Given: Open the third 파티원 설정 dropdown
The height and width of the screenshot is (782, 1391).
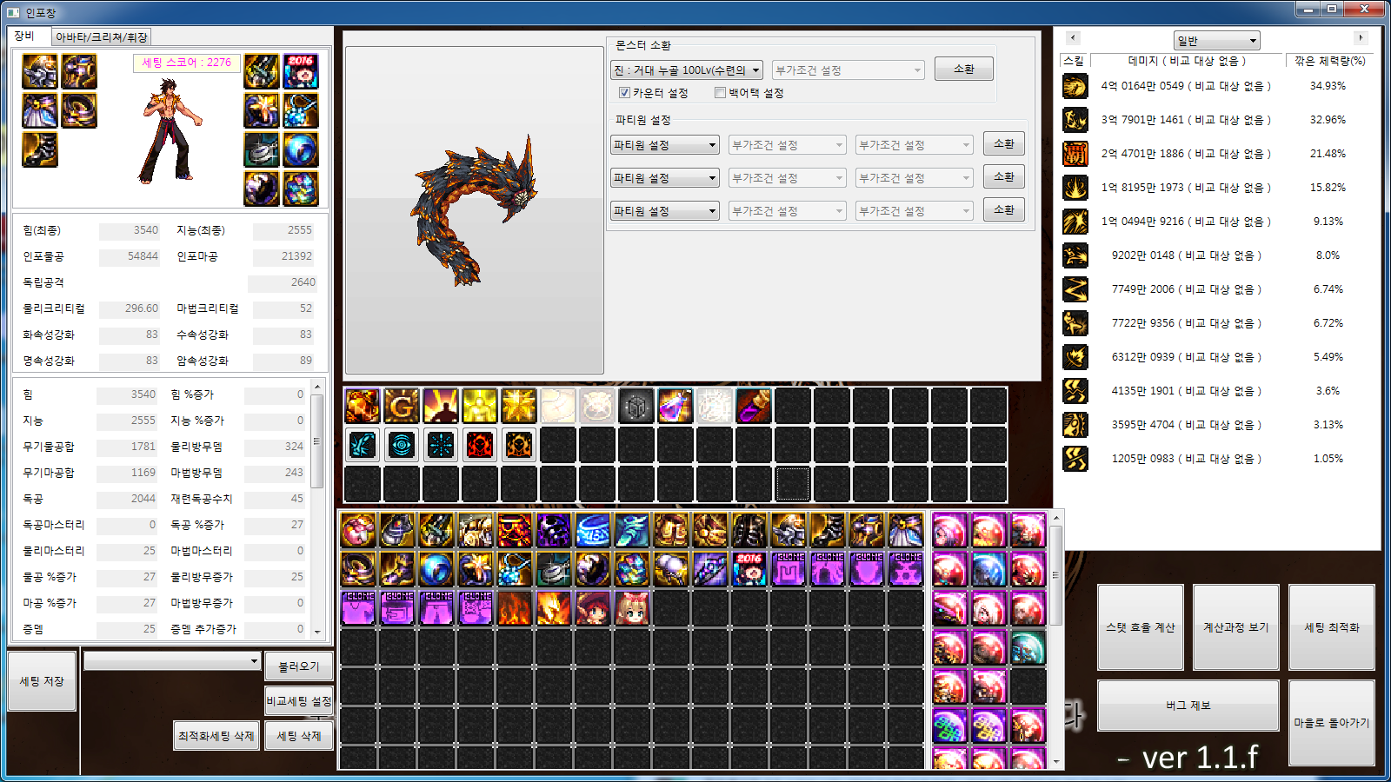Looking at the screenshot, I should click(664, 211).
